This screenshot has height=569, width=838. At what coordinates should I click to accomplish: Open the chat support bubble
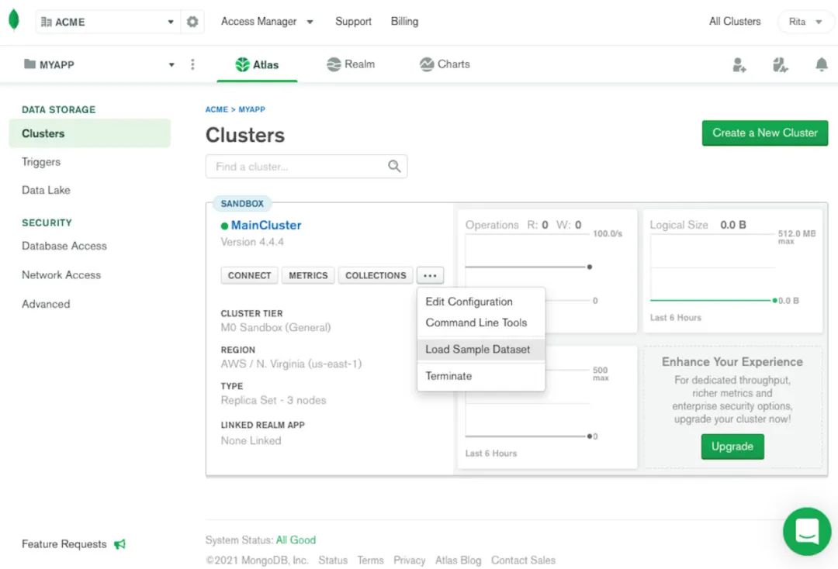(x=806, y=531)
